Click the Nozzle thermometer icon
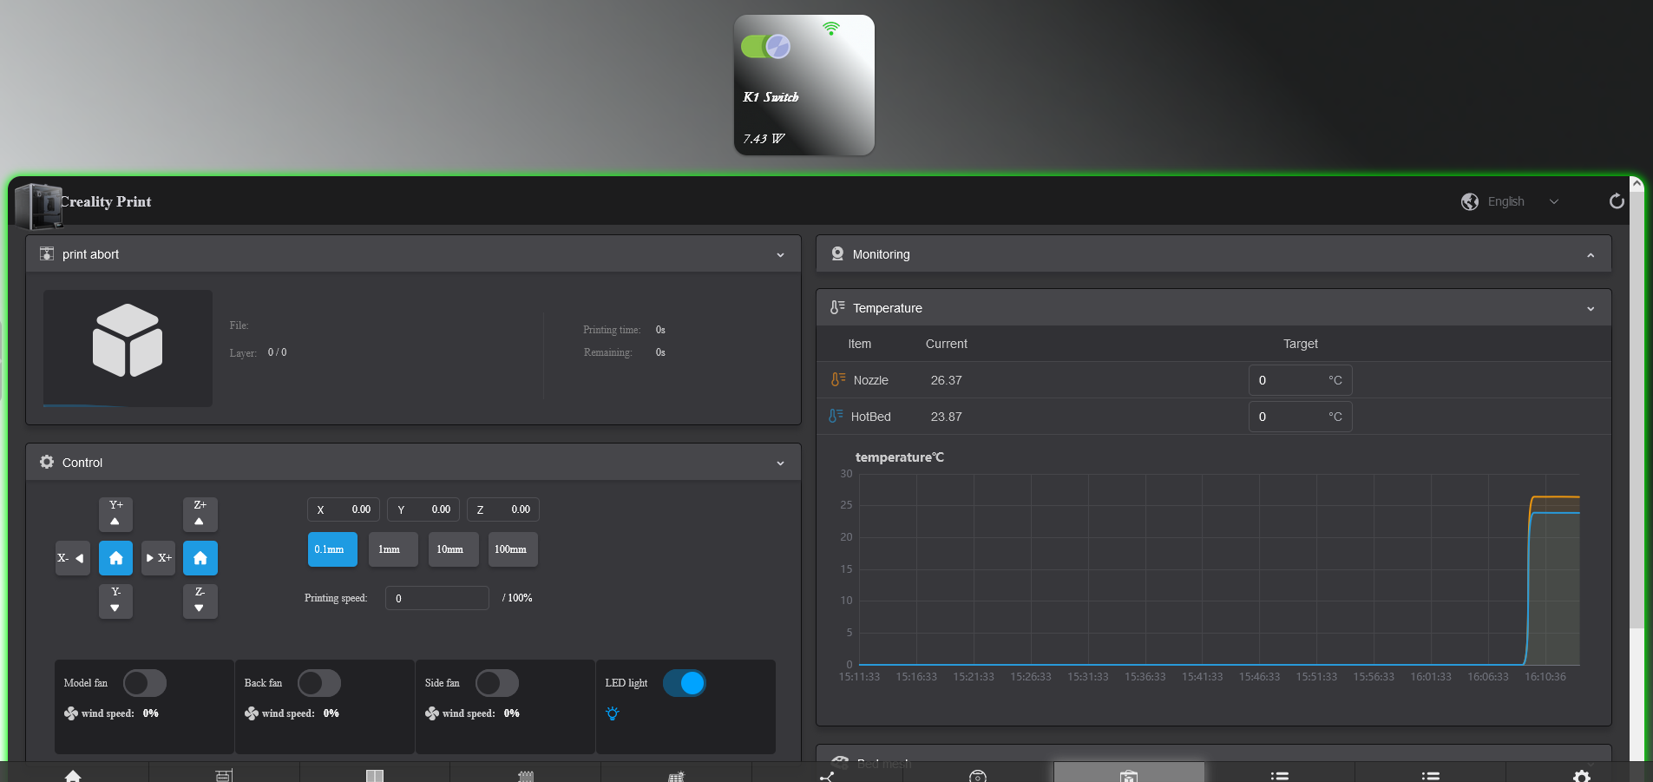 point(837,379)
